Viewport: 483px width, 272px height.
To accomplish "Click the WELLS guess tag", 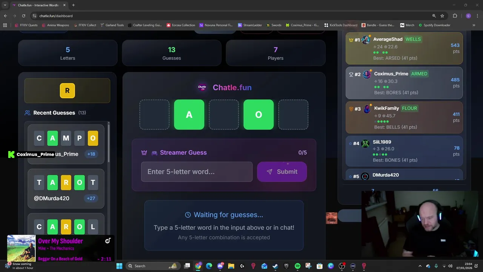I will 413,39.
